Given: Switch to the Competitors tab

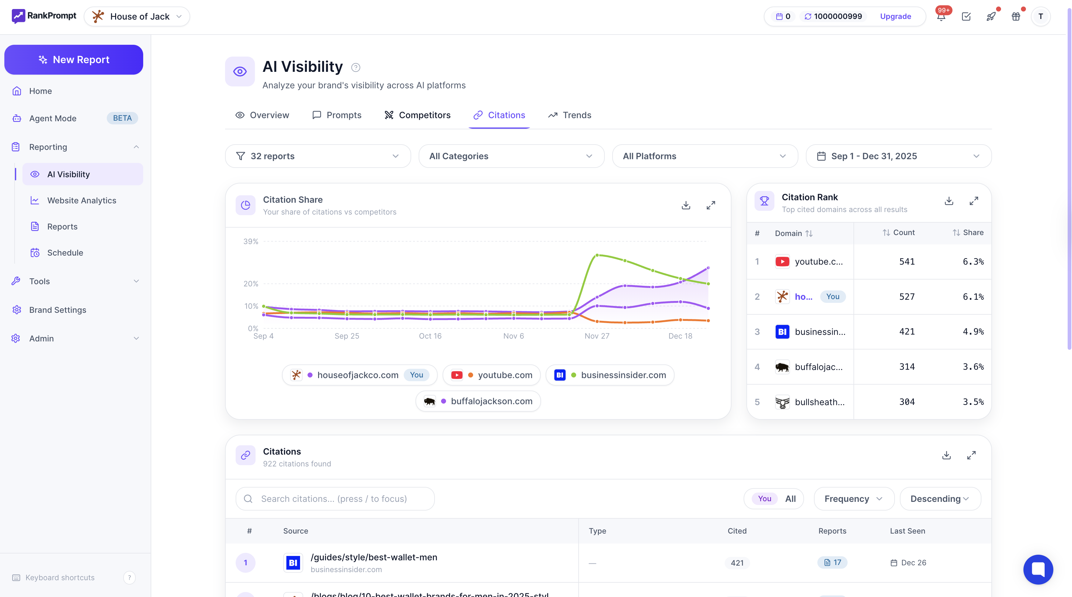Looking at the screenshot, I should click(x=417, y=115).
